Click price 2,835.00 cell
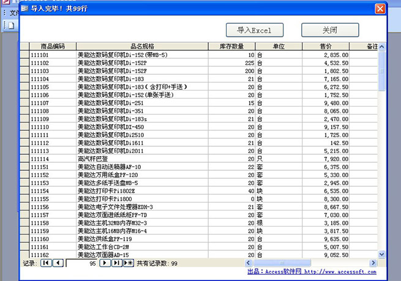 coord(326,55)
